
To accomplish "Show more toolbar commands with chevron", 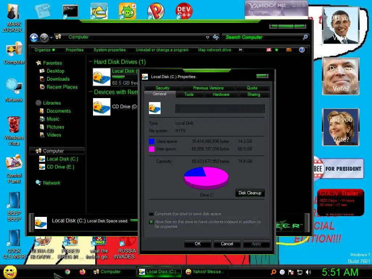I will (x=240, y=49).
